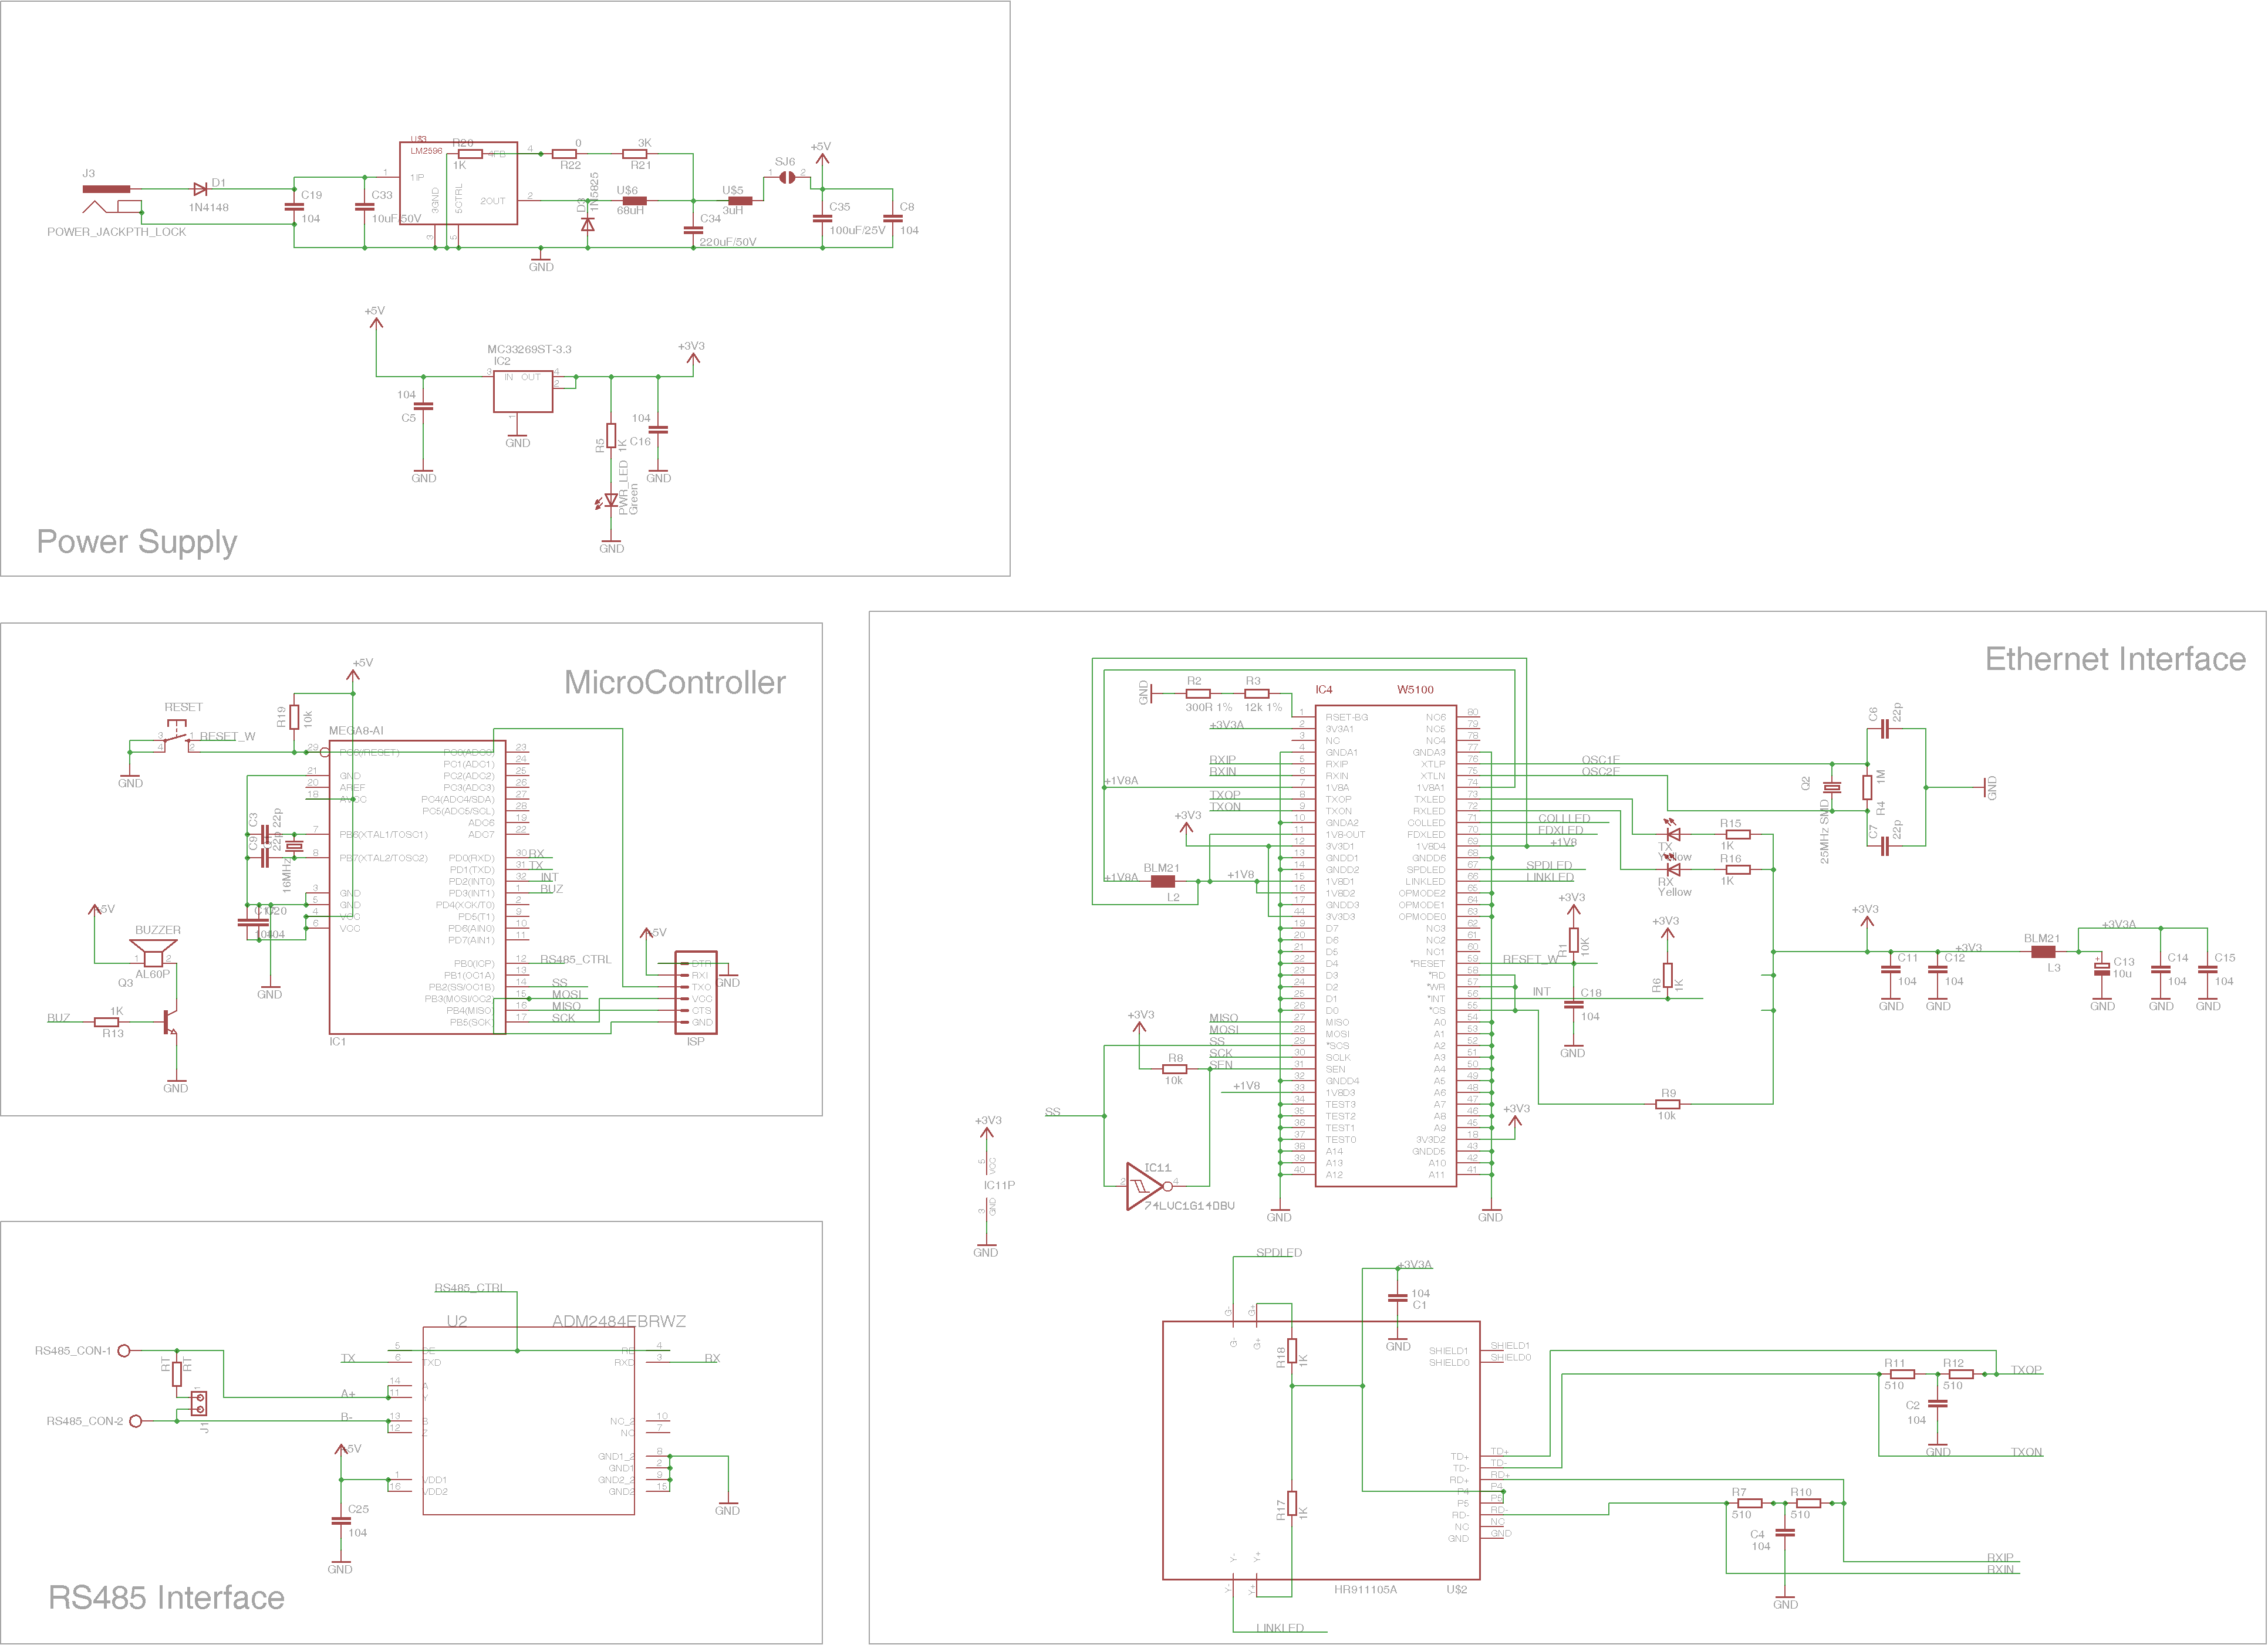Select the HR911105A connector body outline
The width and height of the screenshot is (2268, 1645).
coord(1321,1451)
